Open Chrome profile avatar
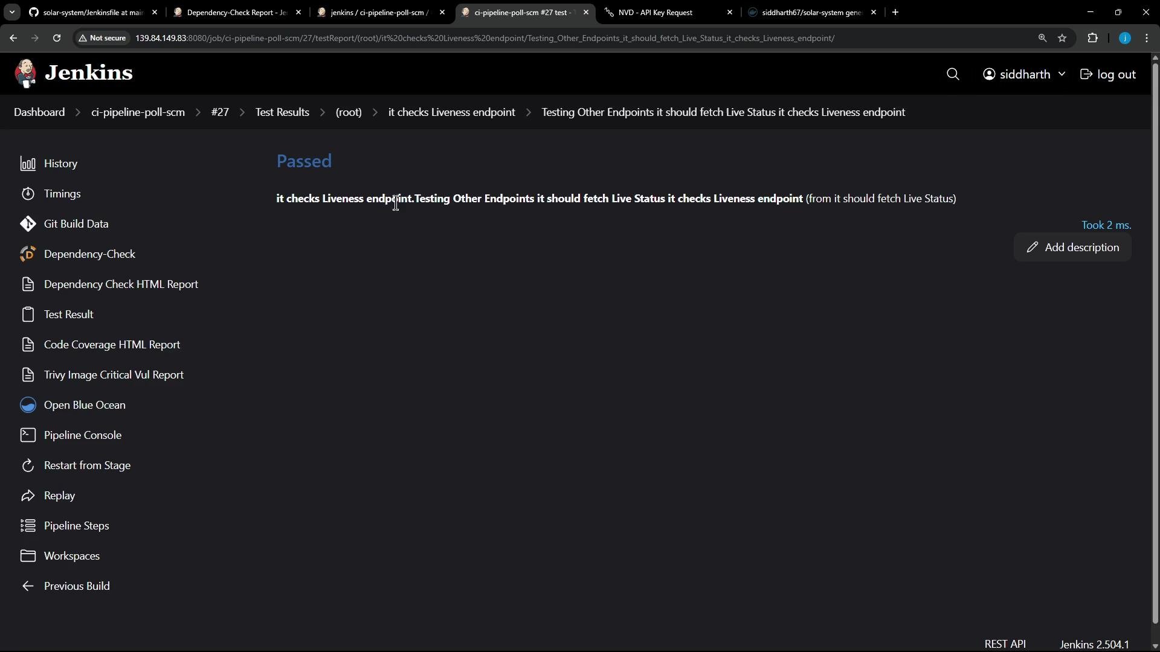1160x652 pixels. [x=1125, y=38]
